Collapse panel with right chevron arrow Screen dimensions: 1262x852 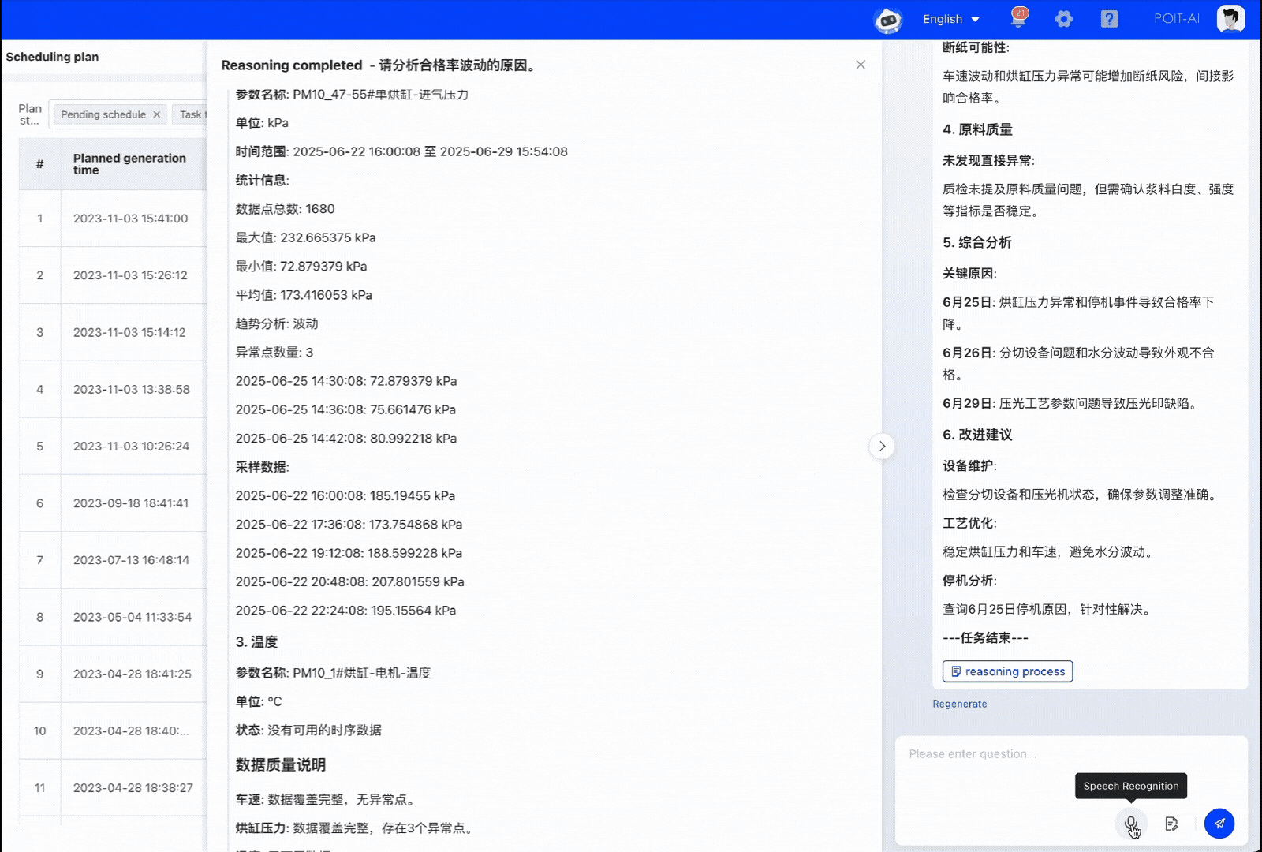[x=882, y=447]
